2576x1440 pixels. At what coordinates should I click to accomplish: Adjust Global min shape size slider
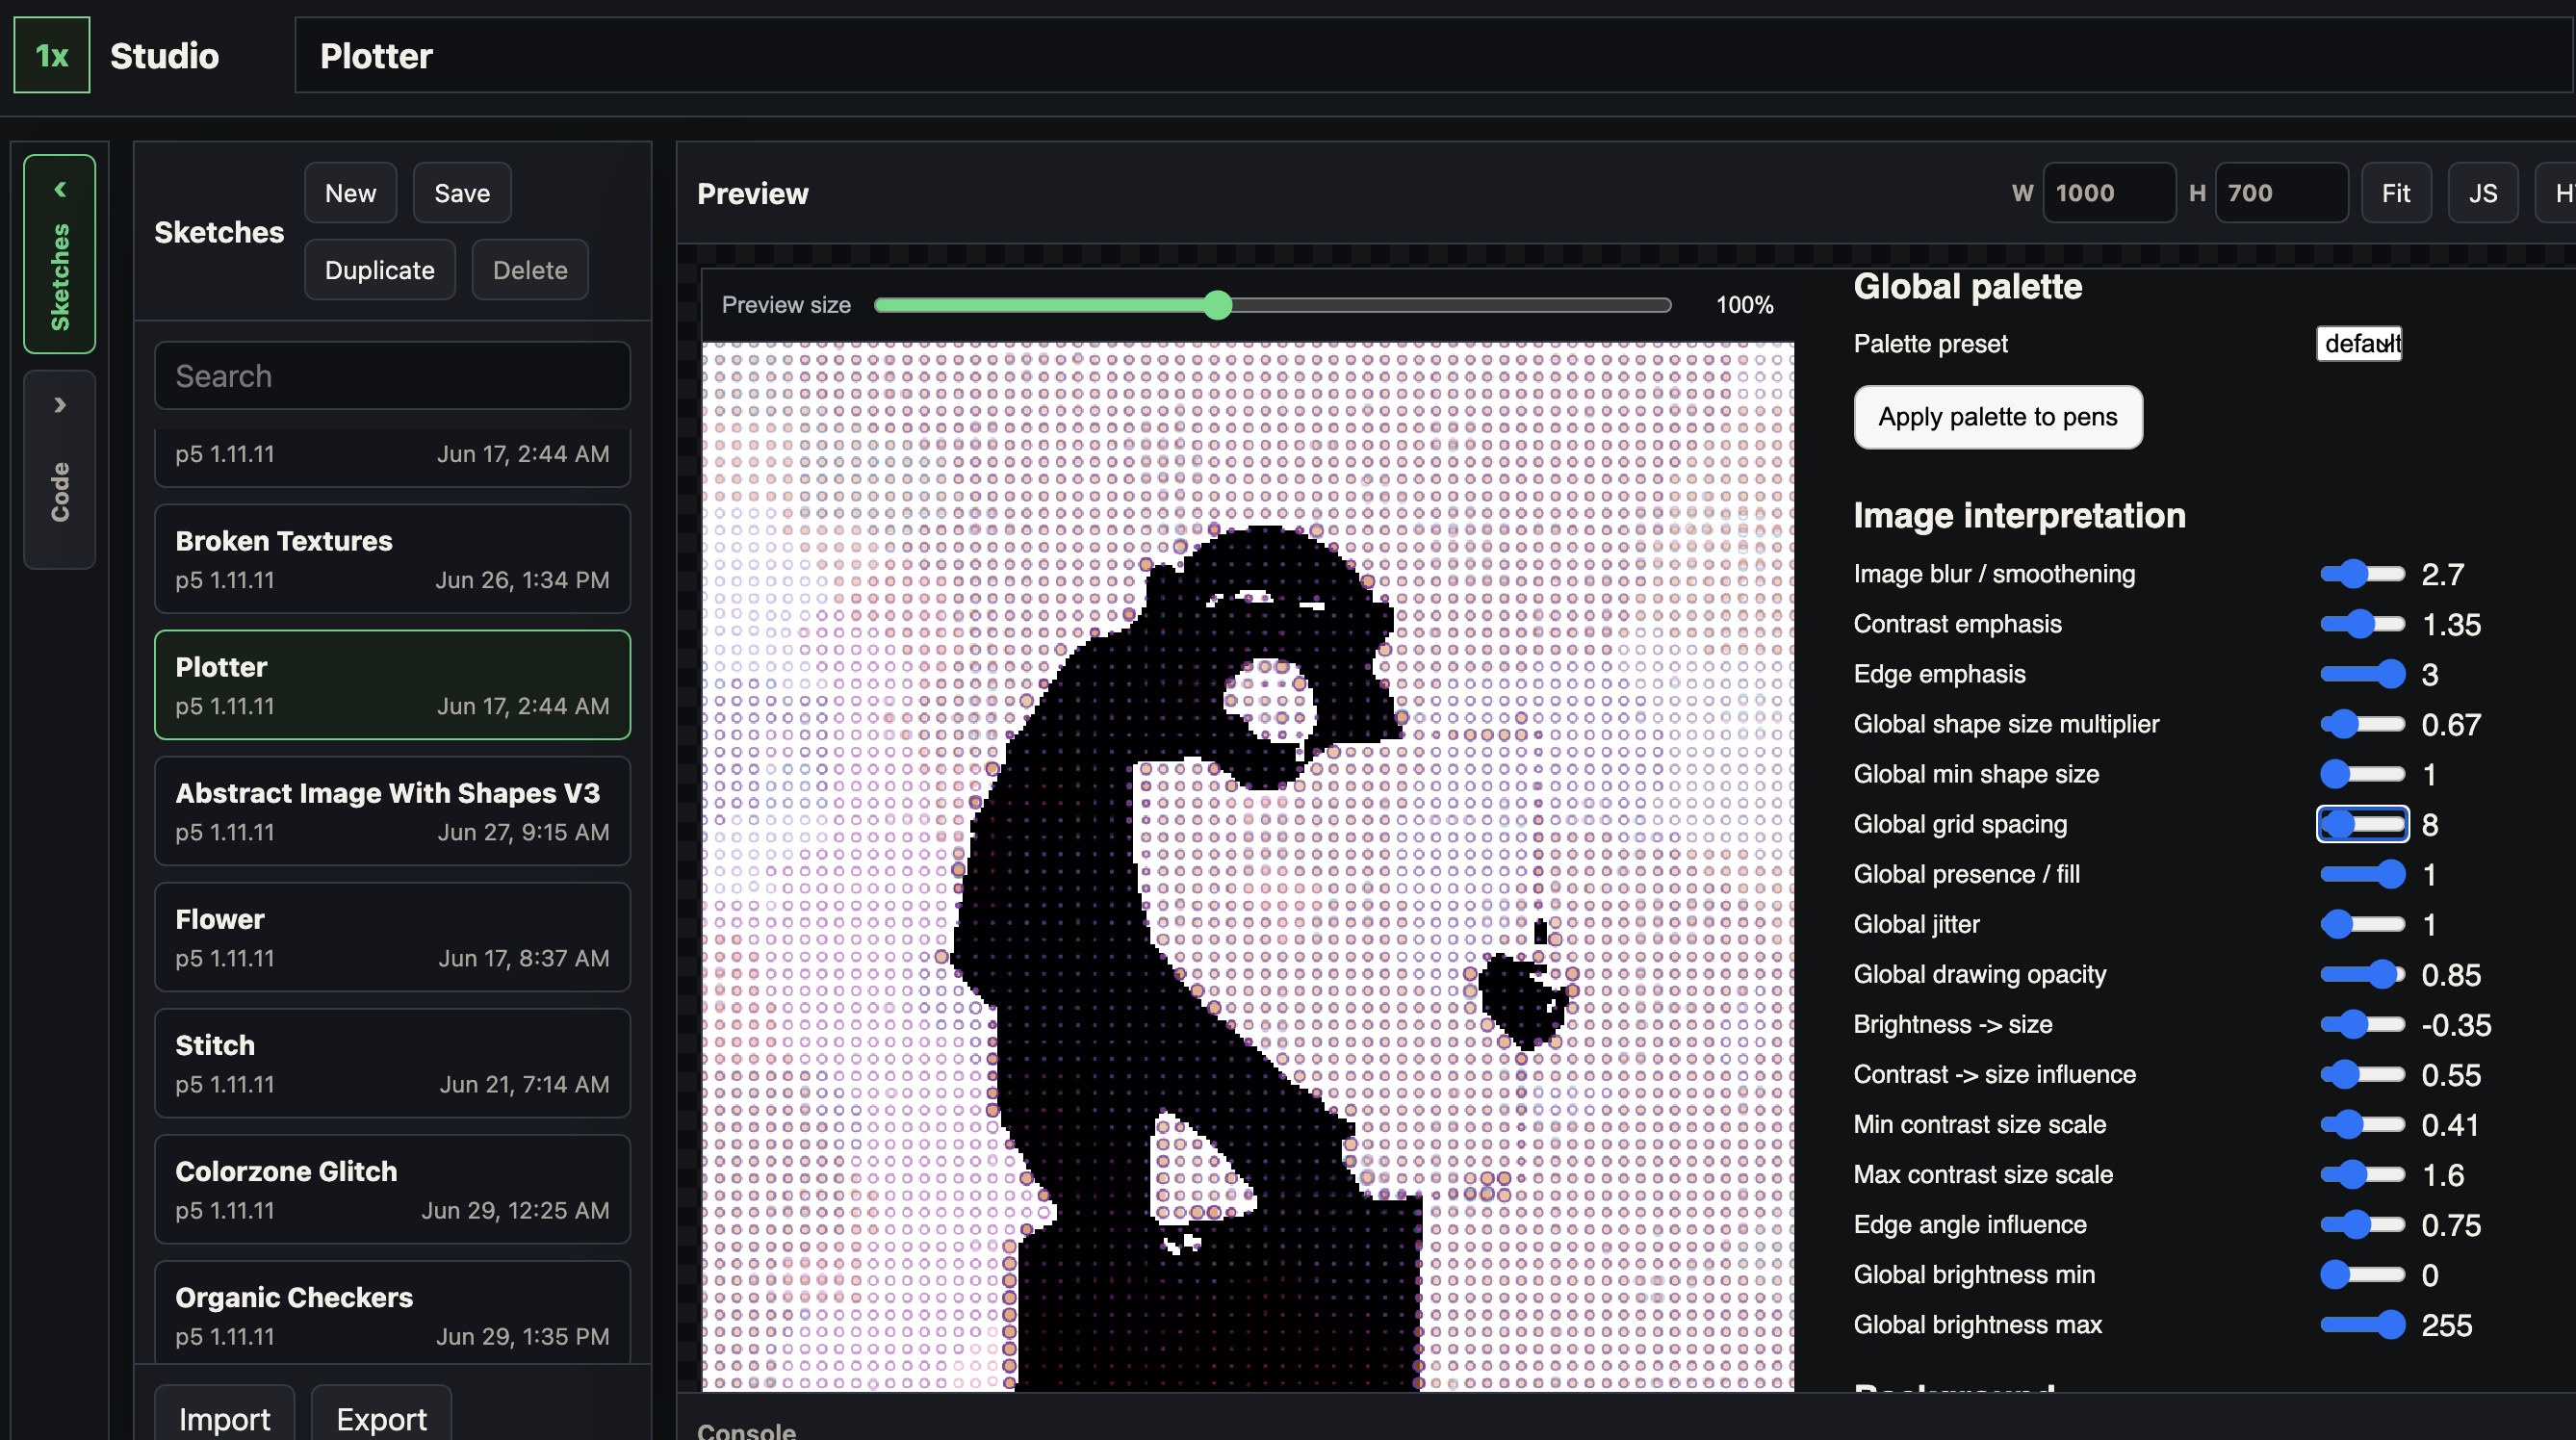tap(2362, 774)
